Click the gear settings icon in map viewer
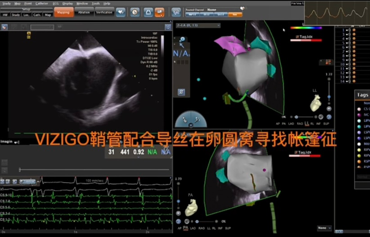Screen dimensions: 370x237 [x=182, y=39]
